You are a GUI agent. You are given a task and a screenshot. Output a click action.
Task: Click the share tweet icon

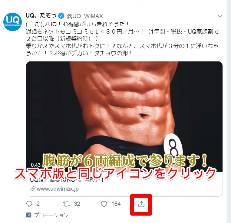[141, 204]
